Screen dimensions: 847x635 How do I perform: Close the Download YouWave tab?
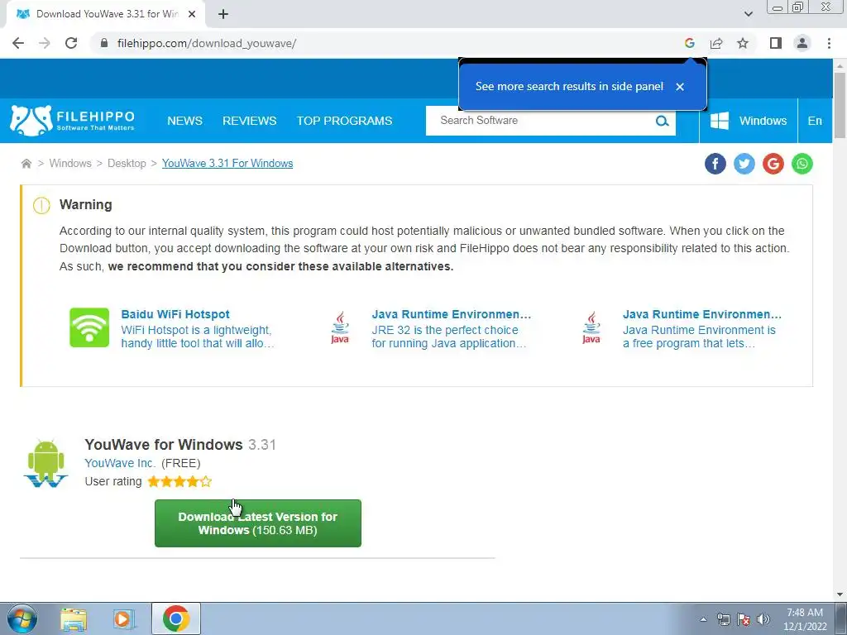click(x=192, y=14)
